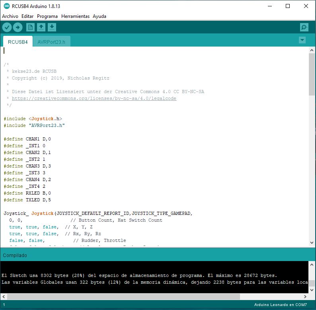Click the JOYSTICK_DEFAULT_REPORT_ID text

(93, 213)
